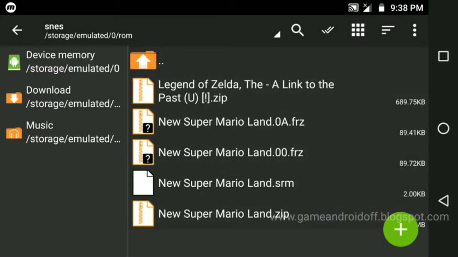This screenshot has height=257, width=458.
Task: Open Device memory in sidebar
Action: coord(64,61)
